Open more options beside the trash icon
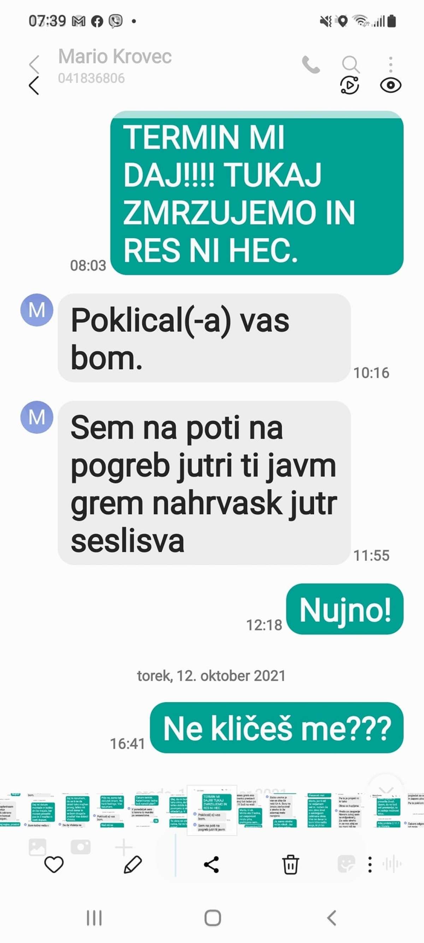This screenshot has height=943, width=424. [370, 865]
